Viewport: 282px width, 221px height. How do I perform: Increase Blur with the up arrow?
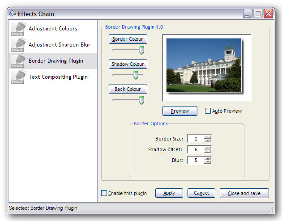208,158
